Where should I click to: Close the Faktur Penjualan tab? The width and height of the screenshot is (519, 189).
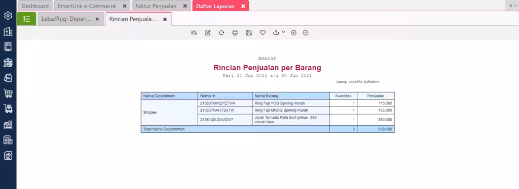[x=185, y=6]
